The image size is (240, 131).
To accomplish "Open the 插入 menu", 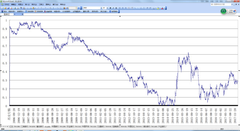I will point(27,4).
